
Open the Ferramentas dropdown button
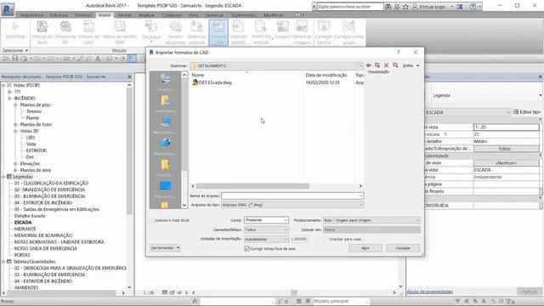click(x=165, y=247)
